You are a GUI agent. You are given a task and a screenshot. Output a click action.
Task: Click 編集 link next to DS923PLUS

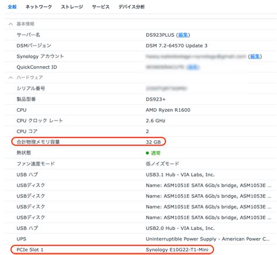tap(183, 35)
